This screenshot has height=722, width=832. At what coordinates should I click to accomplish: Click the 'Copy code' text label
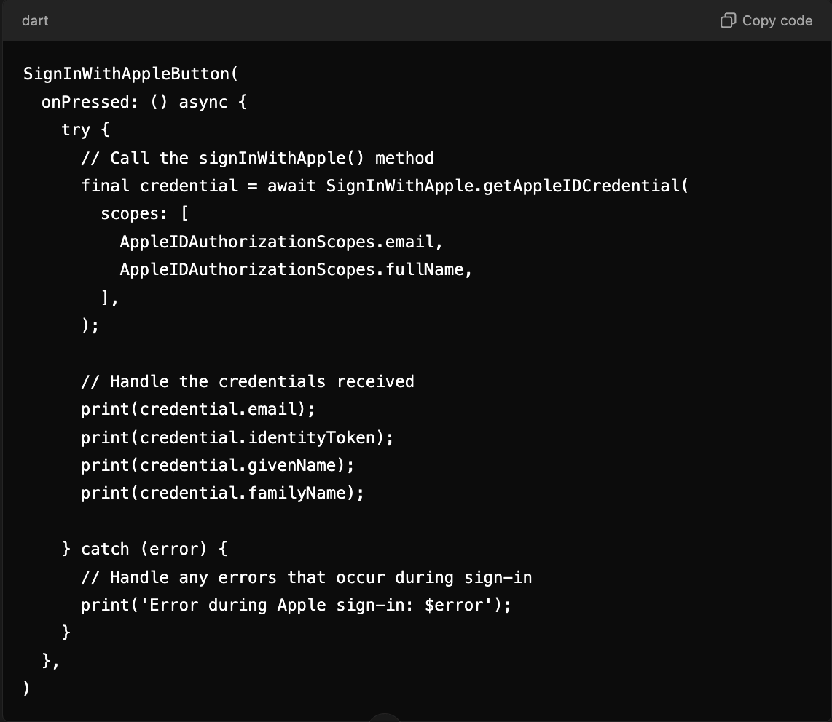click(x=777, y=20)
